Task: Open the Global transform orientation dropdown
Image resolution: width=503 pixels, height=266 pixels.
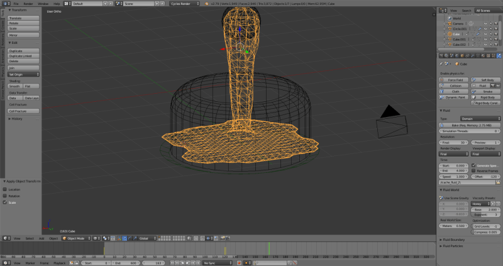Action: pos(147,238)
